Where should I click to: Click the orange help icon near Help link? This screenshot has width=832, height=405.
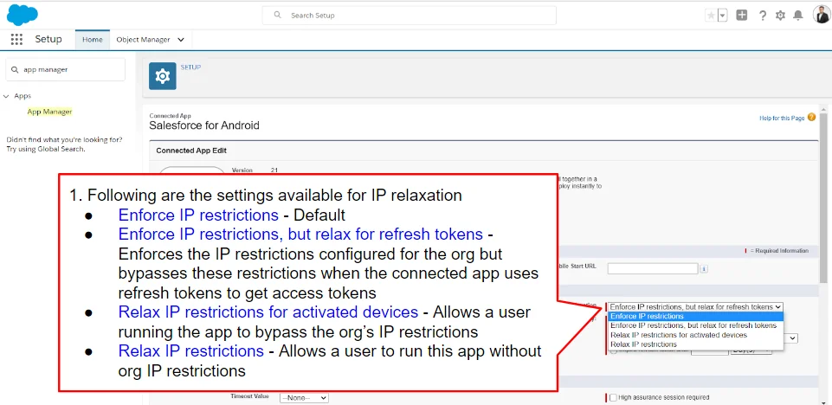[x=812, y=118]
